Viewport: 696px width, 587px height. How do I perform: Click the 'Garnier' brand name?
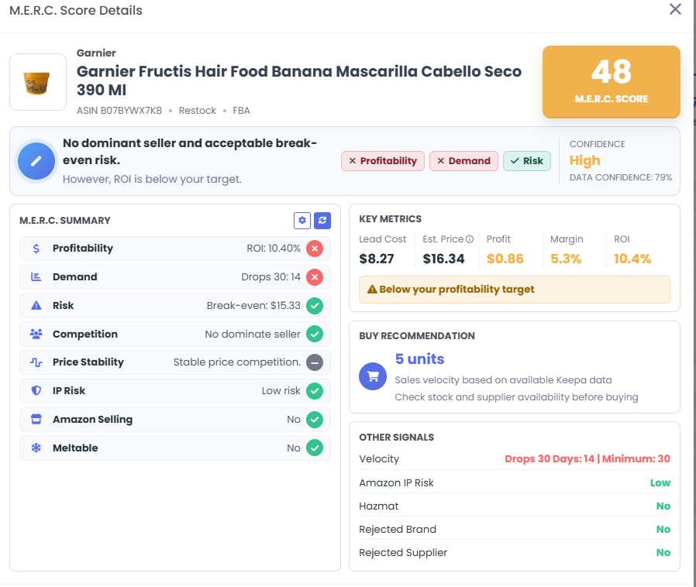[96, 53]
